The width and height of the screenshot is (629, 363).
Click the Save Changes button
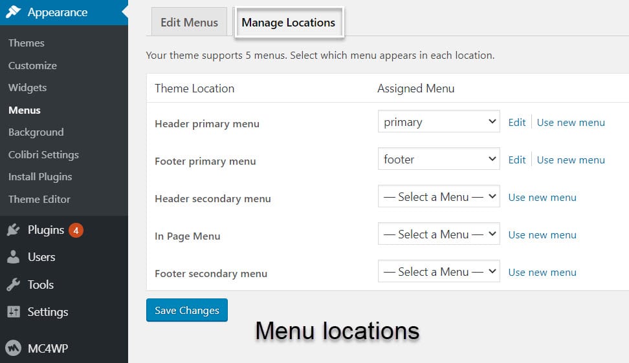coord(187,310)
